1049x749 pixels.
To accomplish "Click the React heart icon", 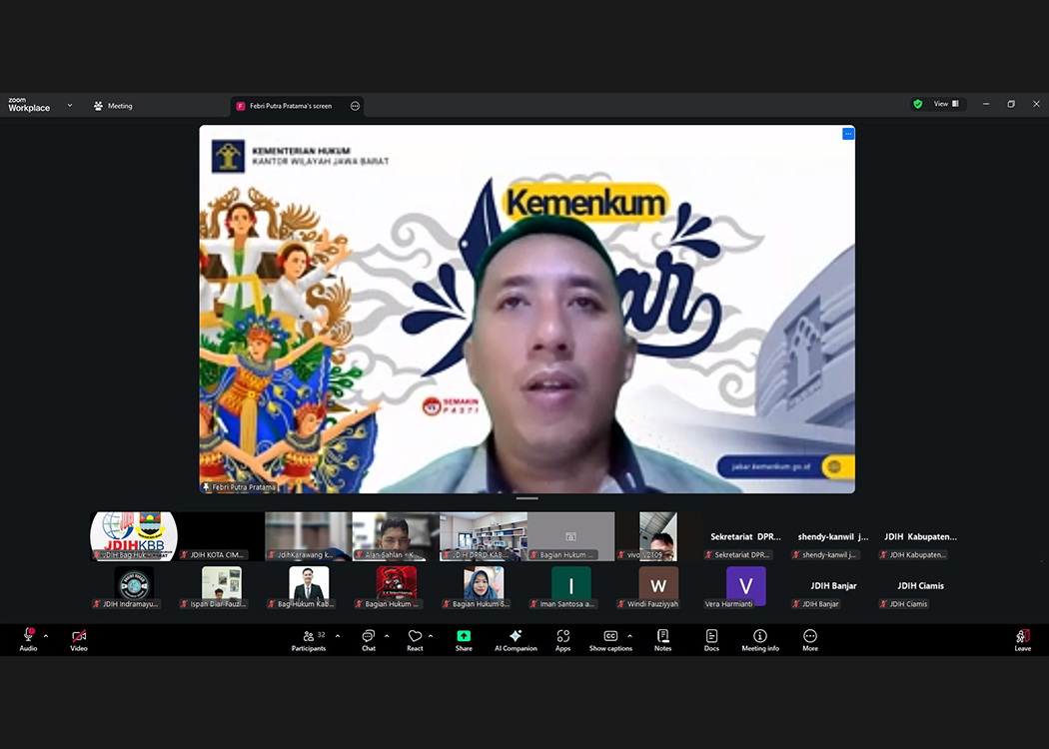I will point(415,638).
